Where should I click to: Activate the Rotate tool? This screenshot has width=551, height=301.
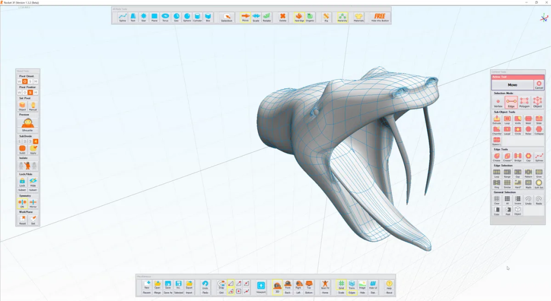[x=267, y=17]
